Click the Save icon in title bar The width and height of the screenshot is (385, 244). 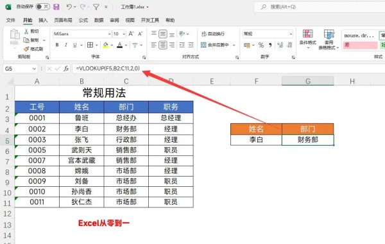(x=56, y=7)
